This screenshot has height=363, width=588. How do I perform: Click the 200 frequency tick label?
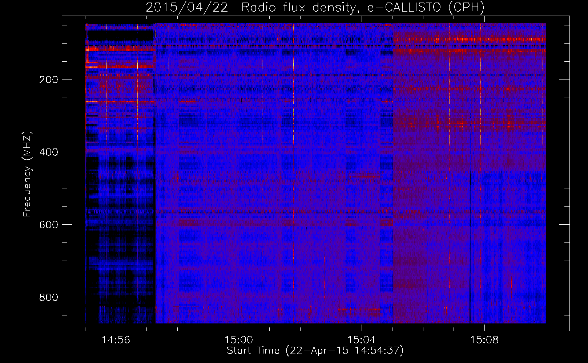point(49,79)
